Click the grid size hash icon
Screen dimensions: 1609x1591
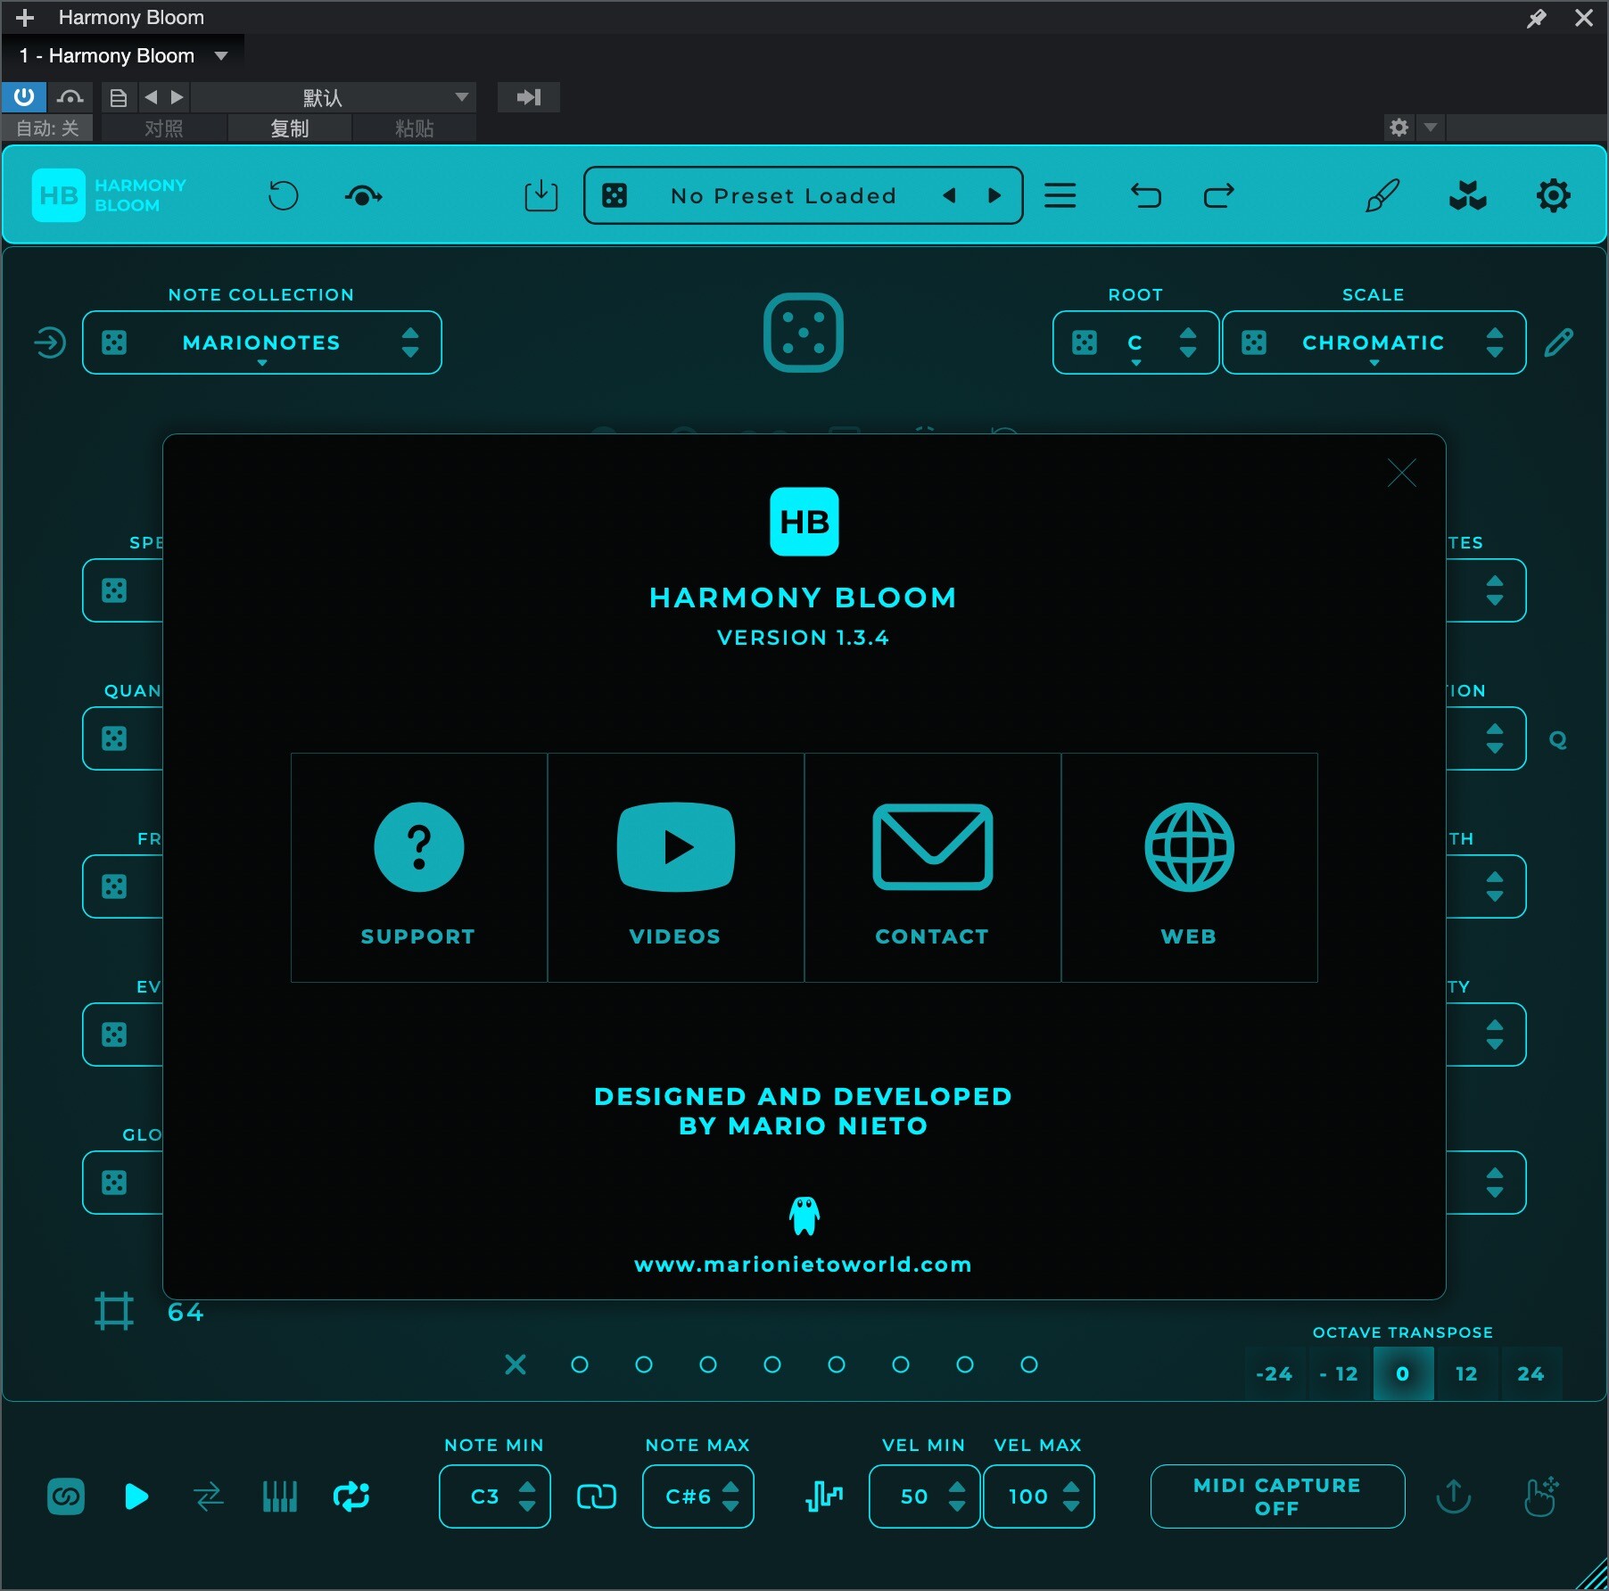[x=114, y=1311]
